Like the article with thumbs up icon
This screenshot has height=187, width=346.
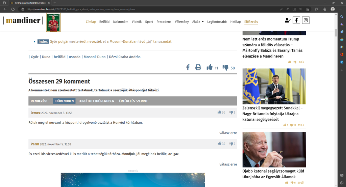[x=209, y=67]
